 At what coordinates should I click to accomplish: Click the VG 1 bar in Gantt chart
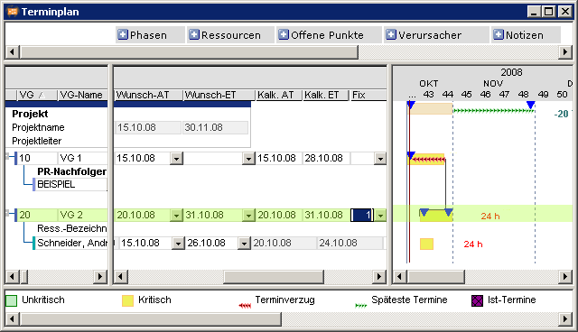point(426,160)
